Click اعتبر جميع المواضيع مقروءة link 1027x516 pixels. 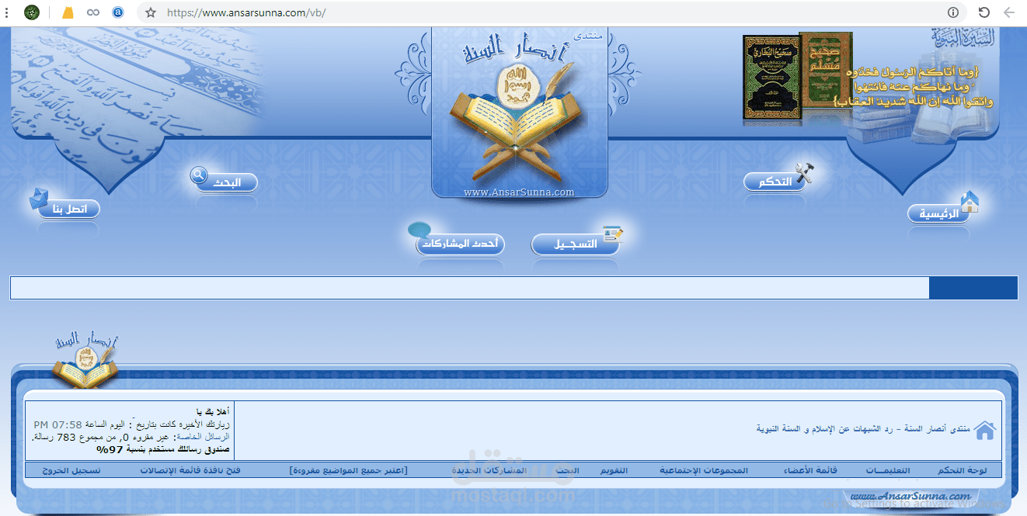tap(348, 471)
